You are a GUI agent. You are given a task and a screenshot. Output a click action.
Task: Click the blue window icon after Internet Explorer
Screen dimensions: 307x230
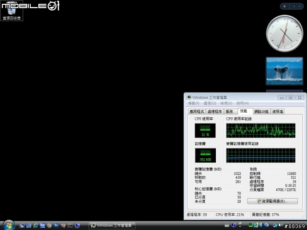click(x=43, y=226)
